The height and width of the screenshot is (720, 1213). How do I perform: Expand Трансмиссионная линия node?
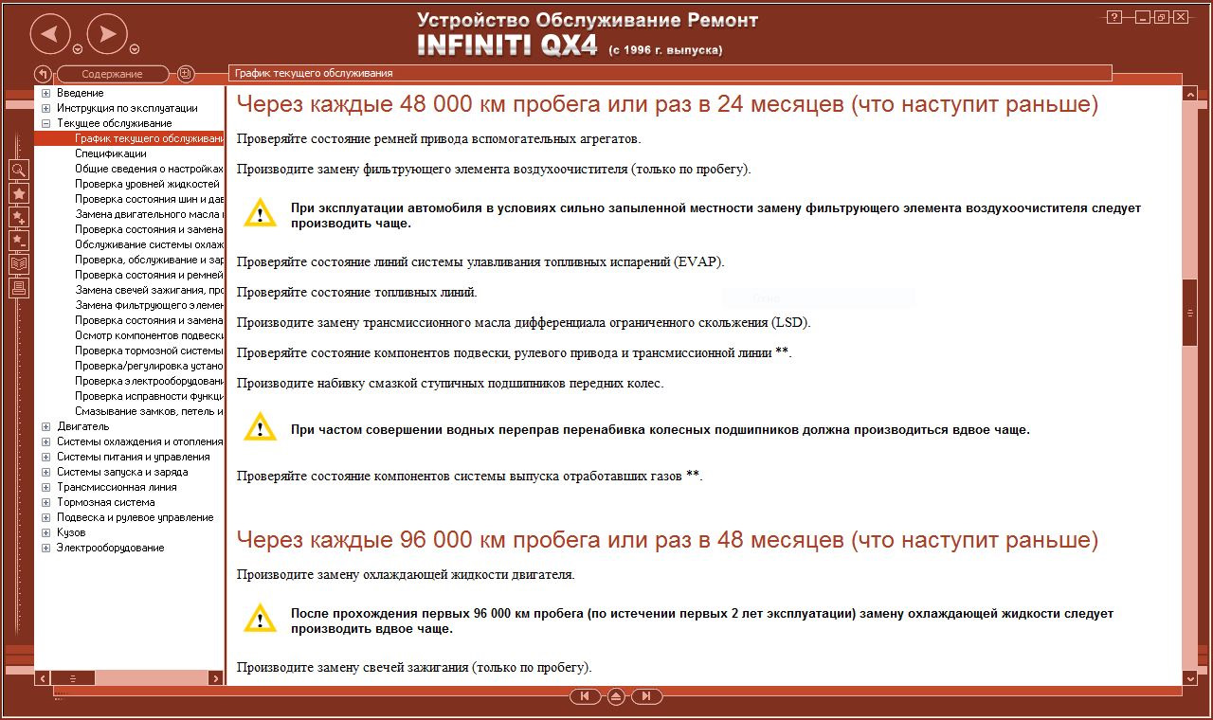45,487
